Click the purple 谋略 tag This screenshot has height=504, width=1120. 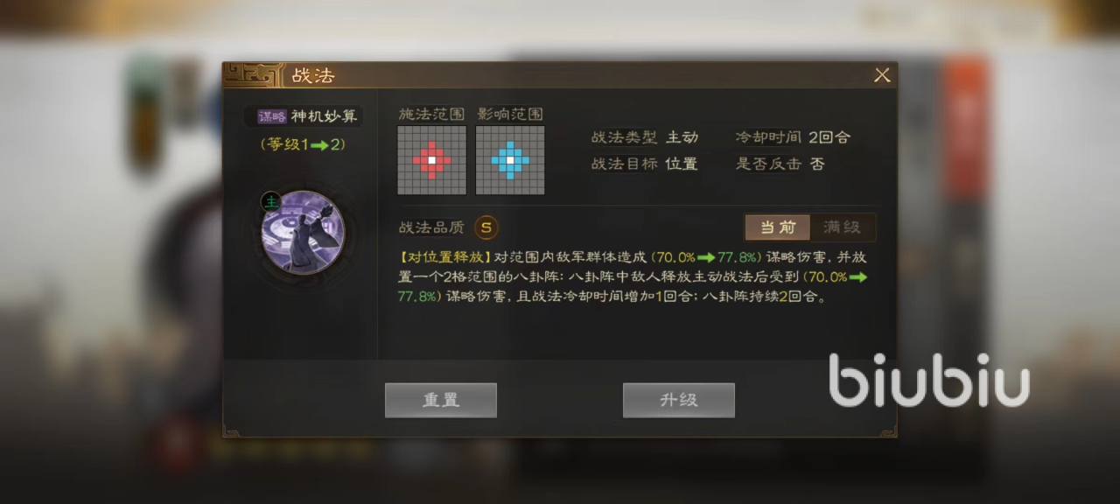click(272, 116)
